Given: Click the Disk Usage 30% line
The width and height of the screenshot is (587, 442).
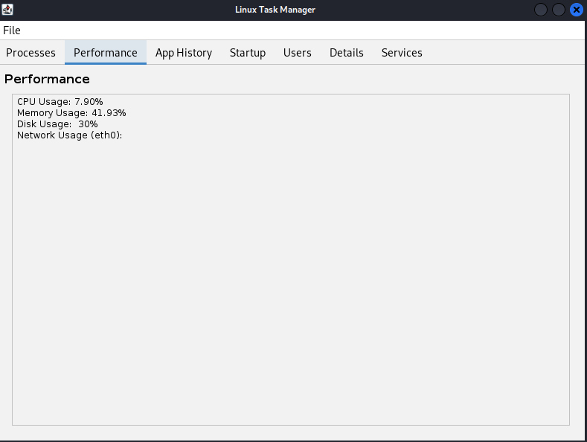Looking at the screenshot, I should pyautogui.click(x=57, y=124).
